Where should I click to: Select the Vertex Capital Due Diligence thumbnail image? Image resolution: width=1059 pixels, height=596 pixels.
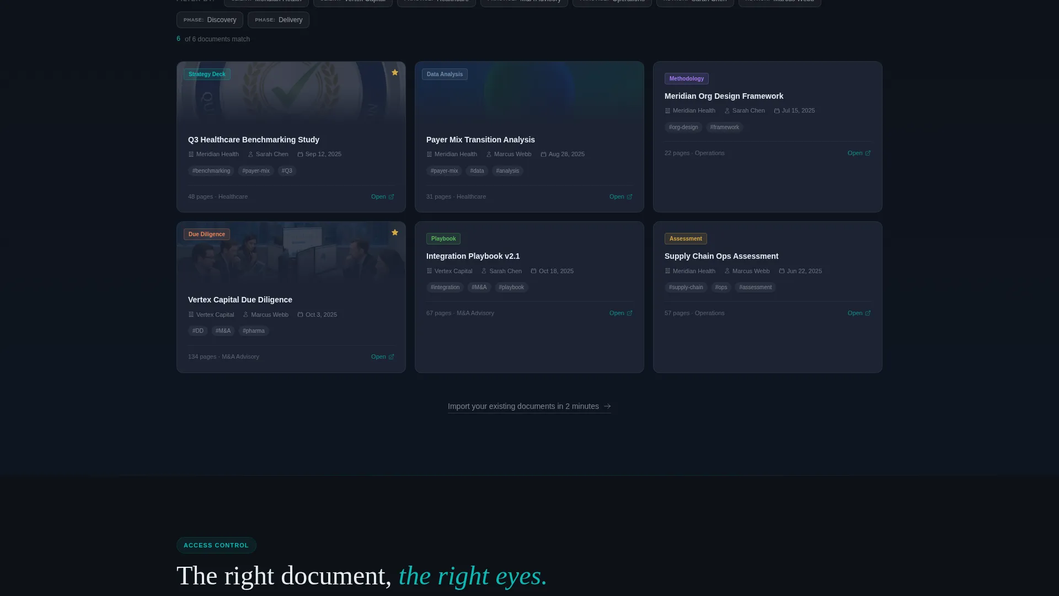click(291, 255)
